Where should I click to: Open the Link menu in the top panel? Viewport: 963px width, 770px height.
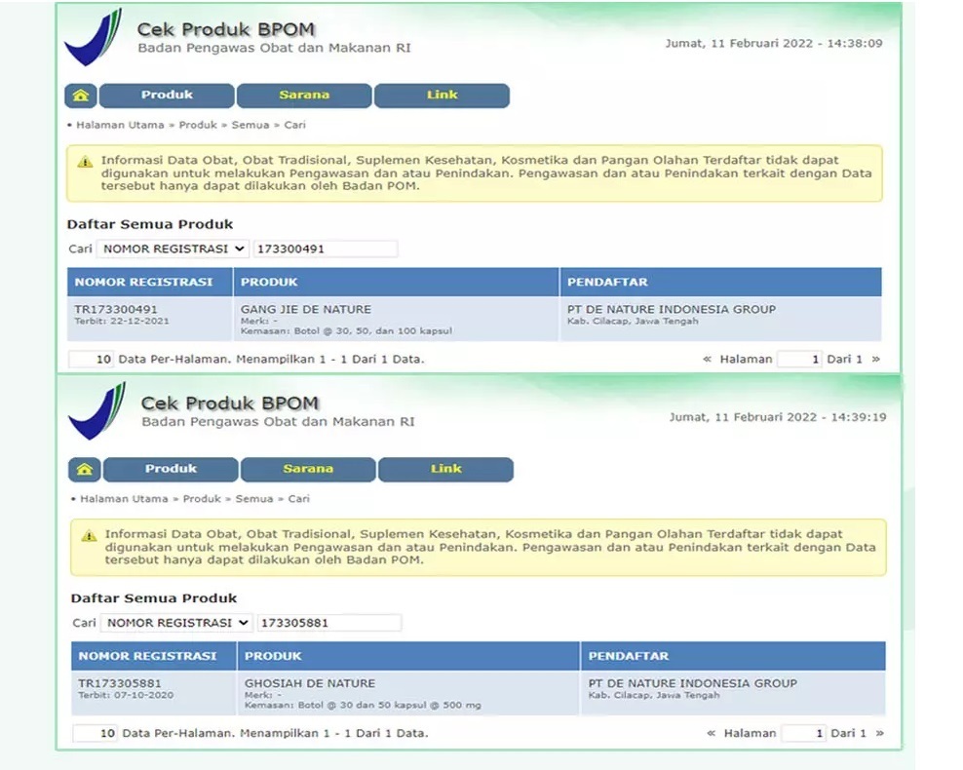pos(442,96)
